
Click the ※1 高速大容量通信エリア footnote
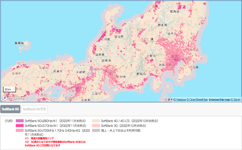click(x=40, y=138)
